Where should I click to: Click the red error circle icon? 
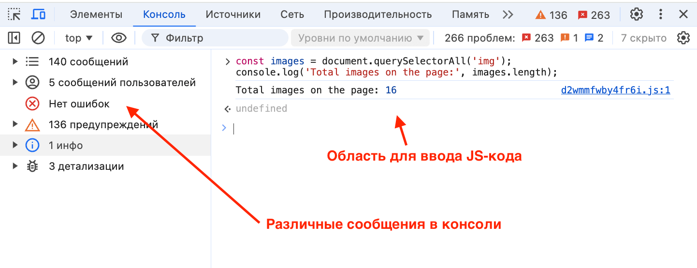point(32,104)
